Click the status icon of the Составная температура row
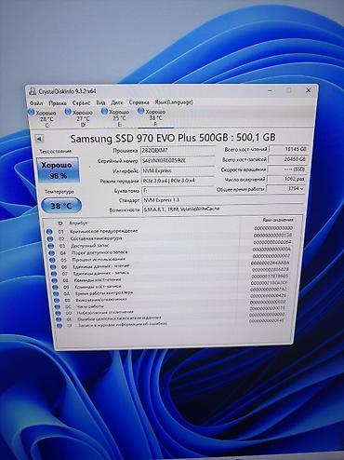This screenshot has height=460, width=344. pos(50,238)
